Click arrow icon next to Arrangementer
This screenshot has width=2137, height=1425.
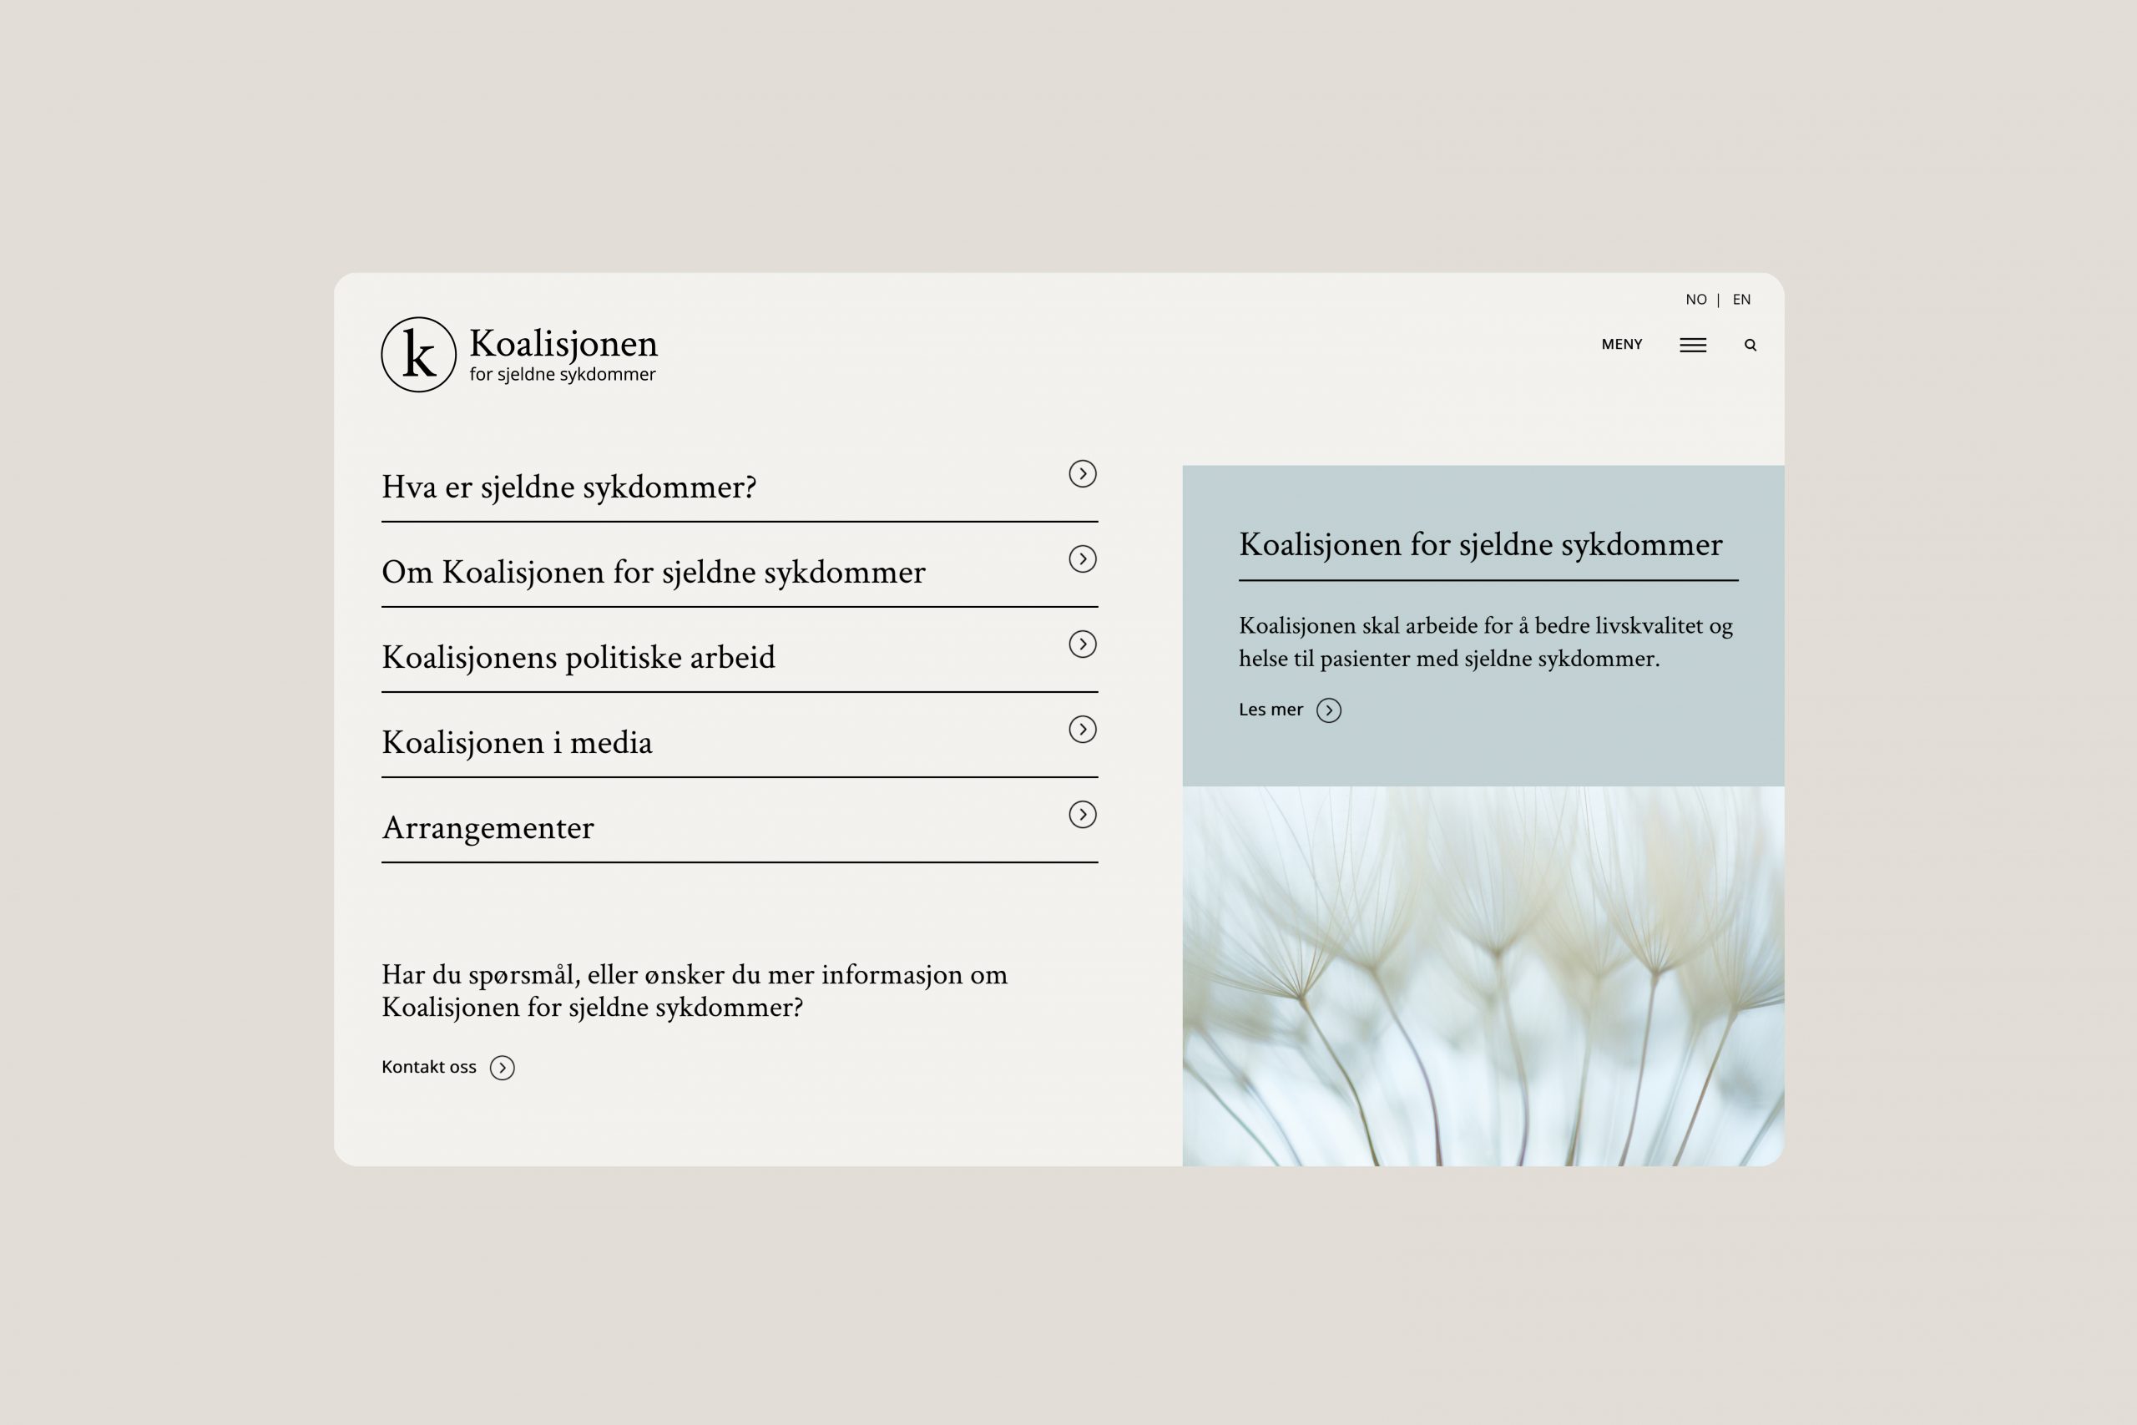click(x=1082, y=814)
